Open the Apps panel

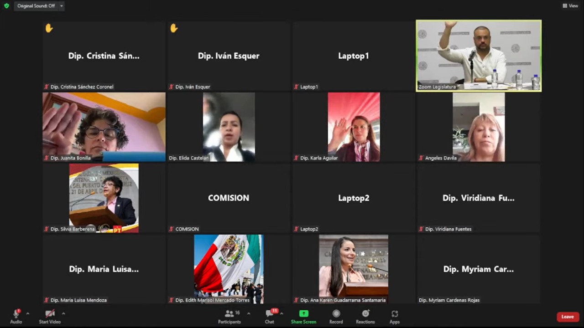point(395,314)
